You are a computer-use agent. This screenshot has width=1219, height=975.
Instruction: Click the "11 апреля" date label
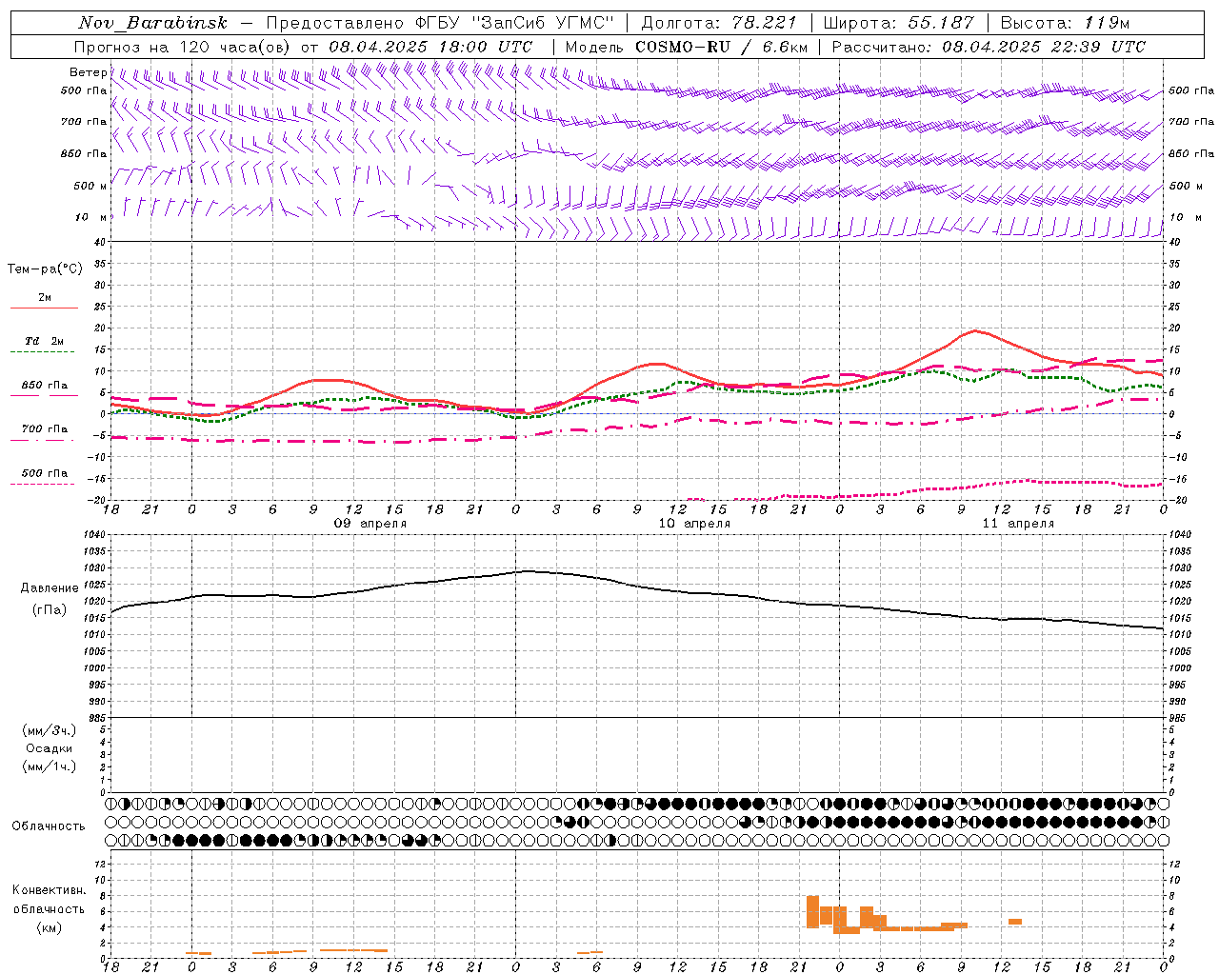pyautogui.click(x=1018, y=524)
